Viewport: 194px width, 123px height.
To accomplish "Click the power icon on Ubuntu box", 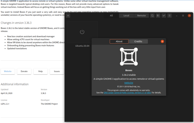I will 82,32.
